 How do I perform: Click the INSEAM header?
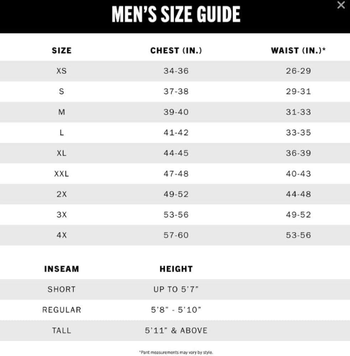pyautogui.click(x=62, y=269)
